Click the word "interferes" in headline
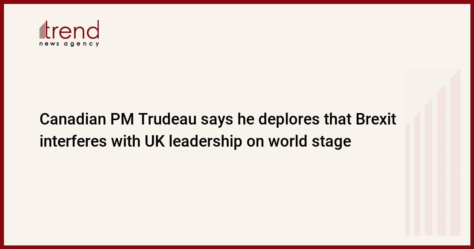The width and height of the screenshot is (474, 249). pyautogui.click(x=73, y=141)
